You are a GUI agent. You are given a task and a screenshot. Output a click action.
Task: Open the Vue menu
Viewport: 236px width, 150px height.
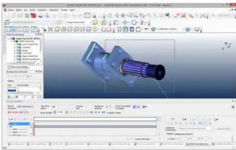pyautogui.click(x=26, y=10)
